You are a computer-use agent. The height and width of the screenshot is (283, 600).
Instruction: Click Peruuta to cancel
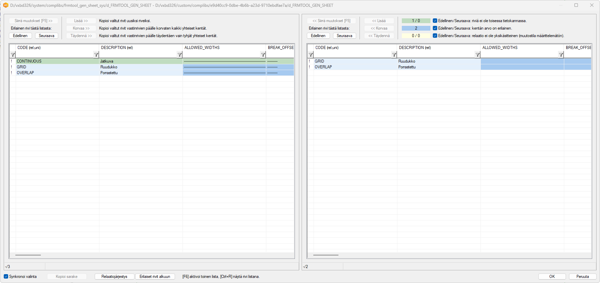click(583, 277)
